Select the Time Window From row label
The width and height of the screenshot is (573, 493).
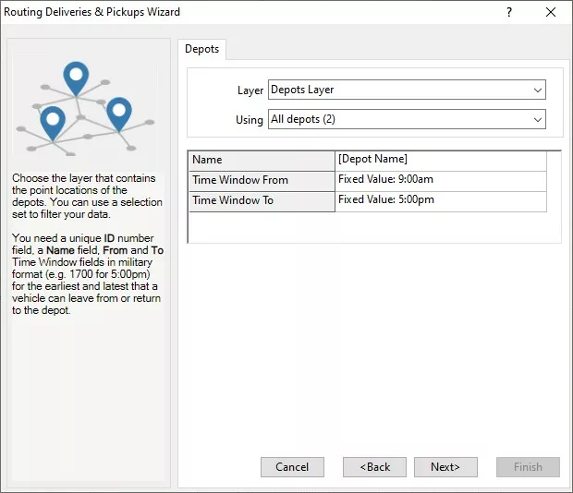[262, 181]
